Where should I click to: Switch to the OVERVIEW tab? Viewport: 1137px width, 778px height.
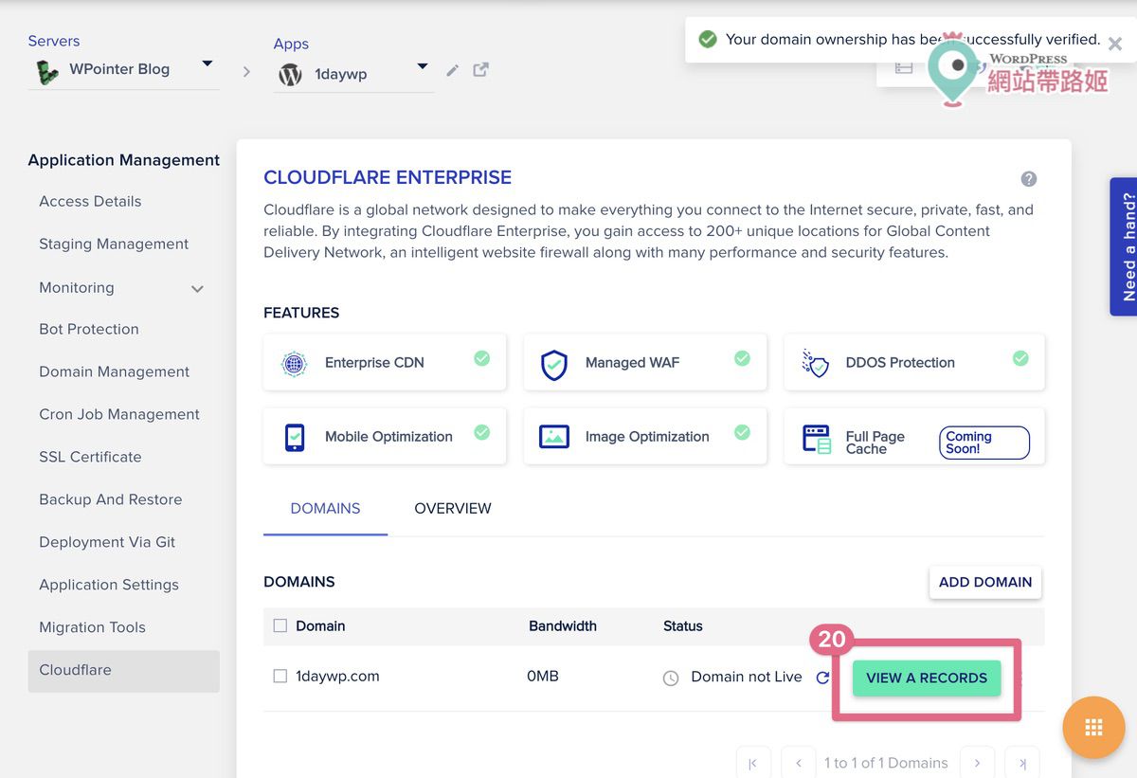[453, 509]
